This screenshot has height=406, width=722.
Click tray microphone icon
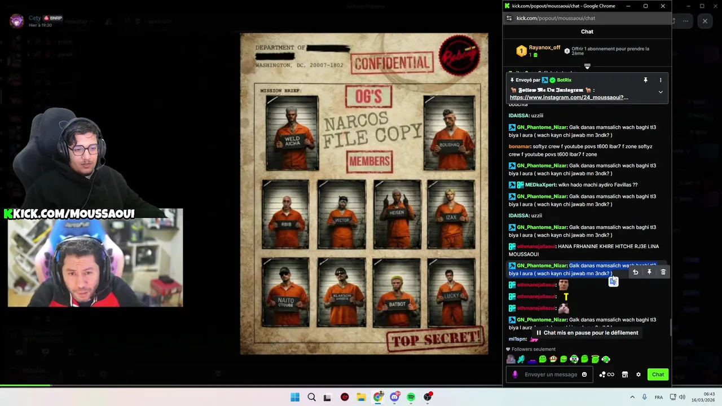click(x=644, y=397)
